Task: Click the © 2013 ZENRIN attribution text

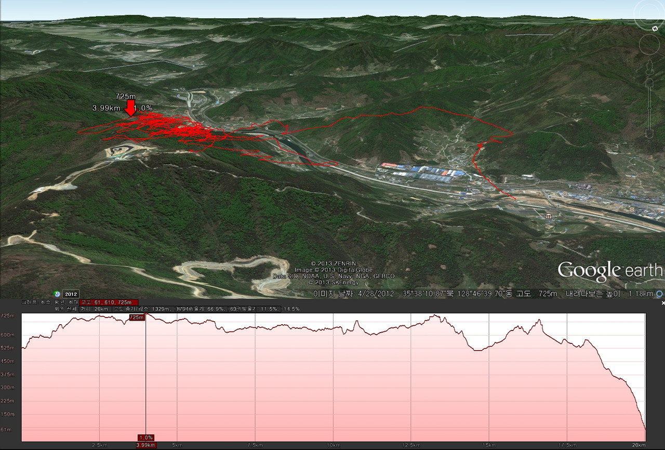Action: click(x=334, y=263)
